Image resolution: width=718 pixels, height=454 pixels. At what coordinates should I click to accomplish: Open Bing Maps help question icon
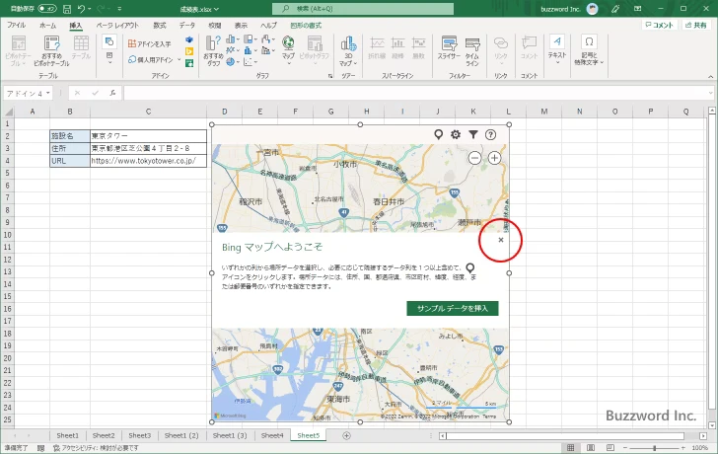pyautogui.click(x=490, y=134)
